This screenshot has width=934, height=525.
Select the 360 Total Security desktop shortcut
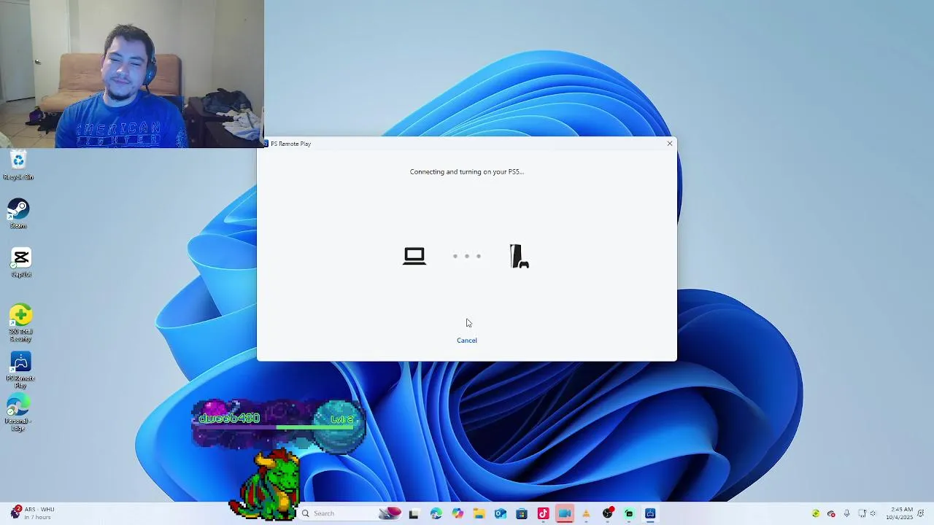coord(20,323)
